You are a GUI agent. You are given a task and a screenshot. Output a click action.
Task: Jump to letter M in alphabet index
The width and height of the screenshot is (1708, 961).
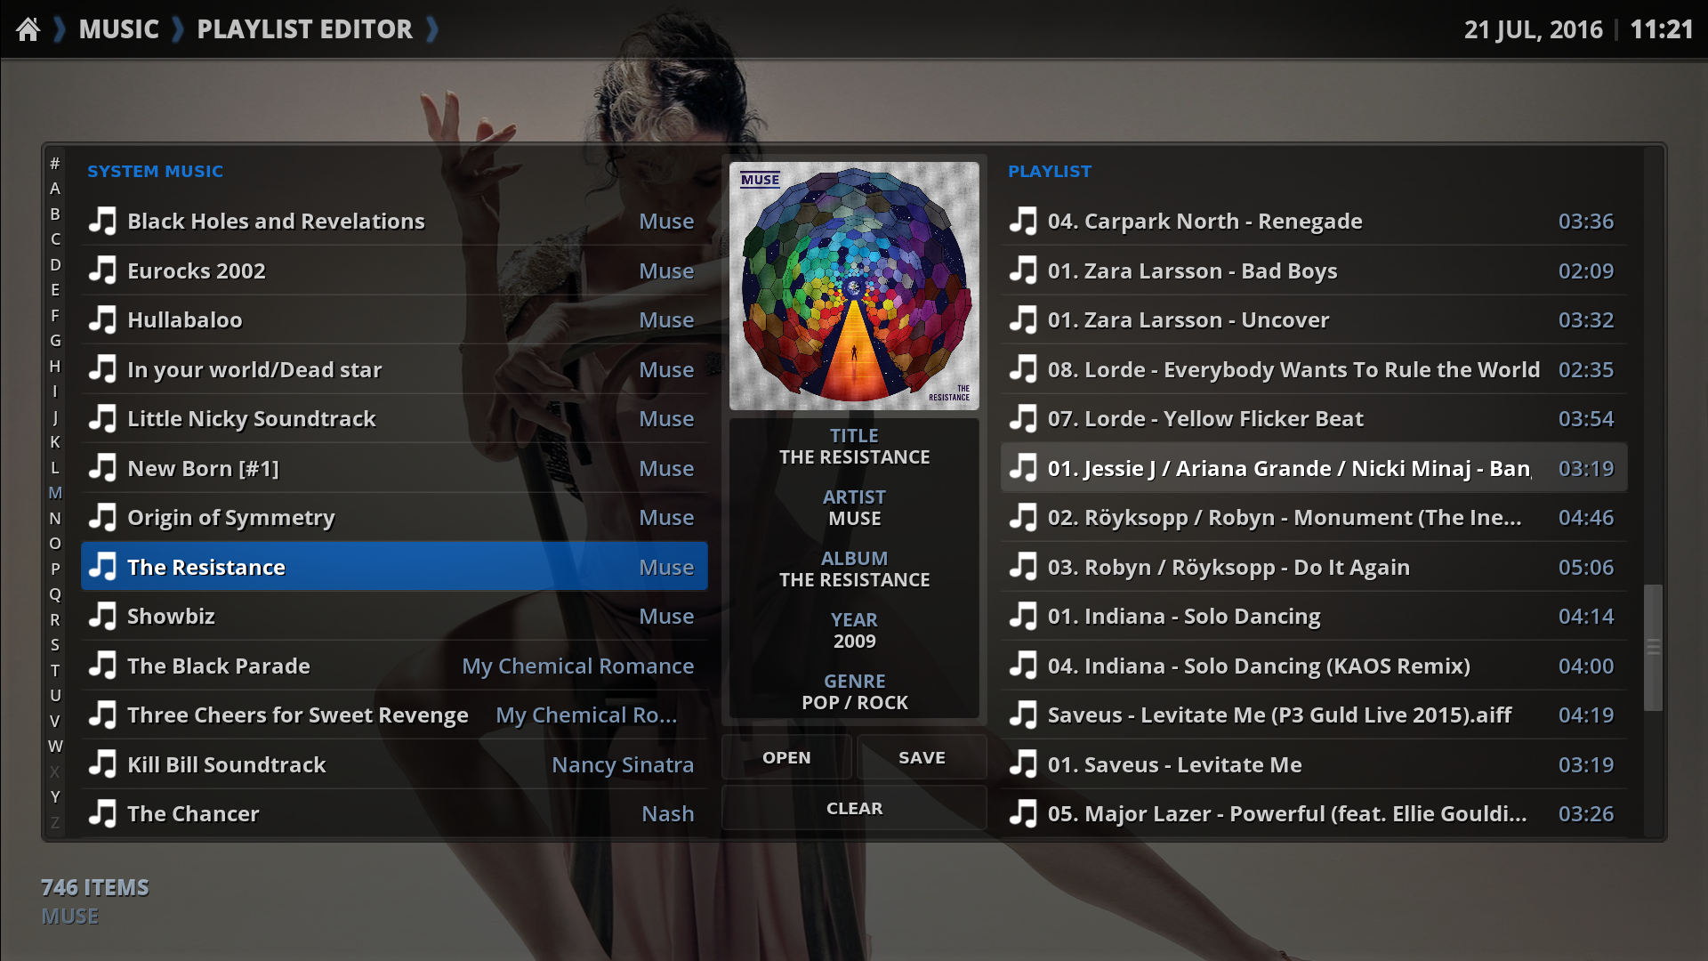click(x=55, y=493)
